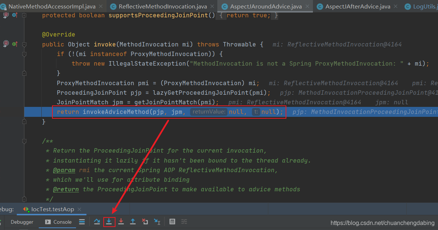This screenshot has height=230, width=438.
Task: Click the green implements gutter icon at invoke
Action: click(15, 44)
